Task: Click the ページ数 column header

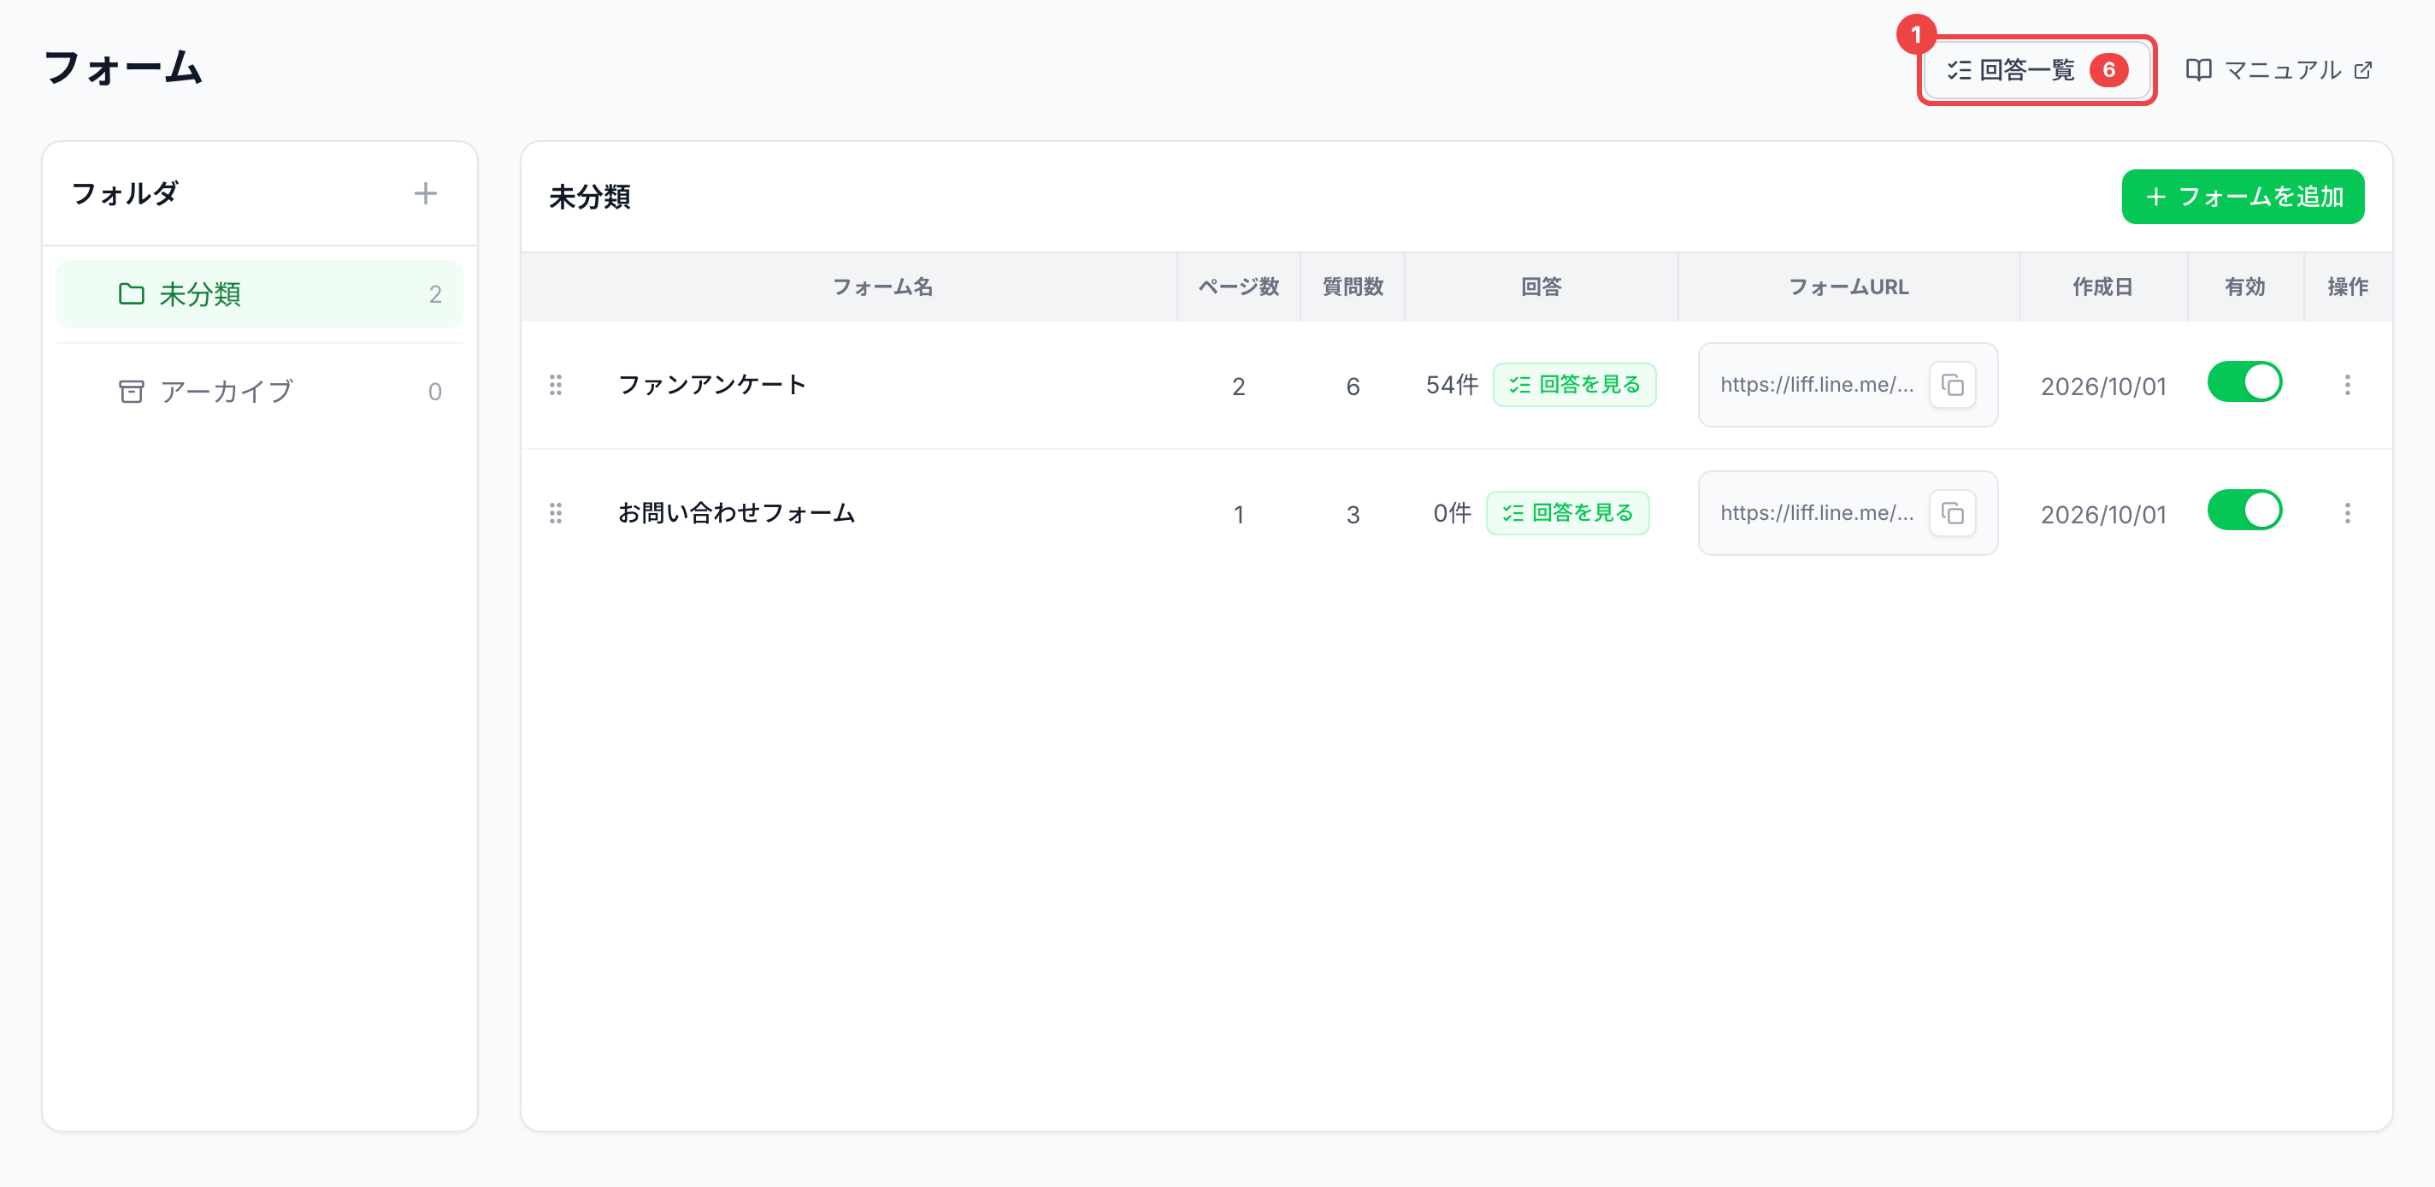Action: click(1238, 286)
